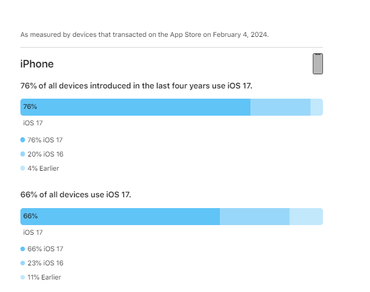Click the dot beside 23% iOS 16
Image resolution: width=370 pixels, height=292 pixels.
coord(23,263)
